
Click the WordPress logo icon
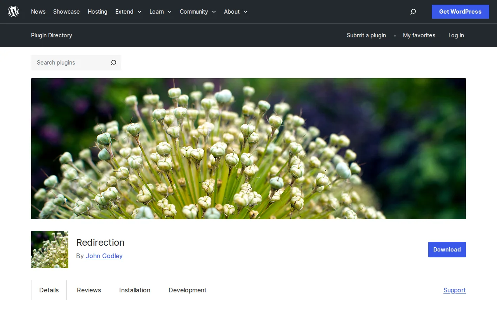(x=13, y=11)
